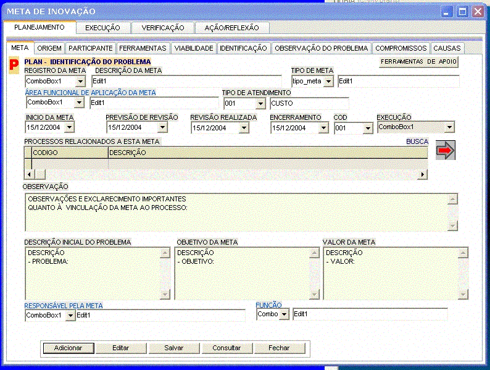Open the ÁREA FUNCIONAL combo box dropdown
490x370 pixels.
[80, 103]
